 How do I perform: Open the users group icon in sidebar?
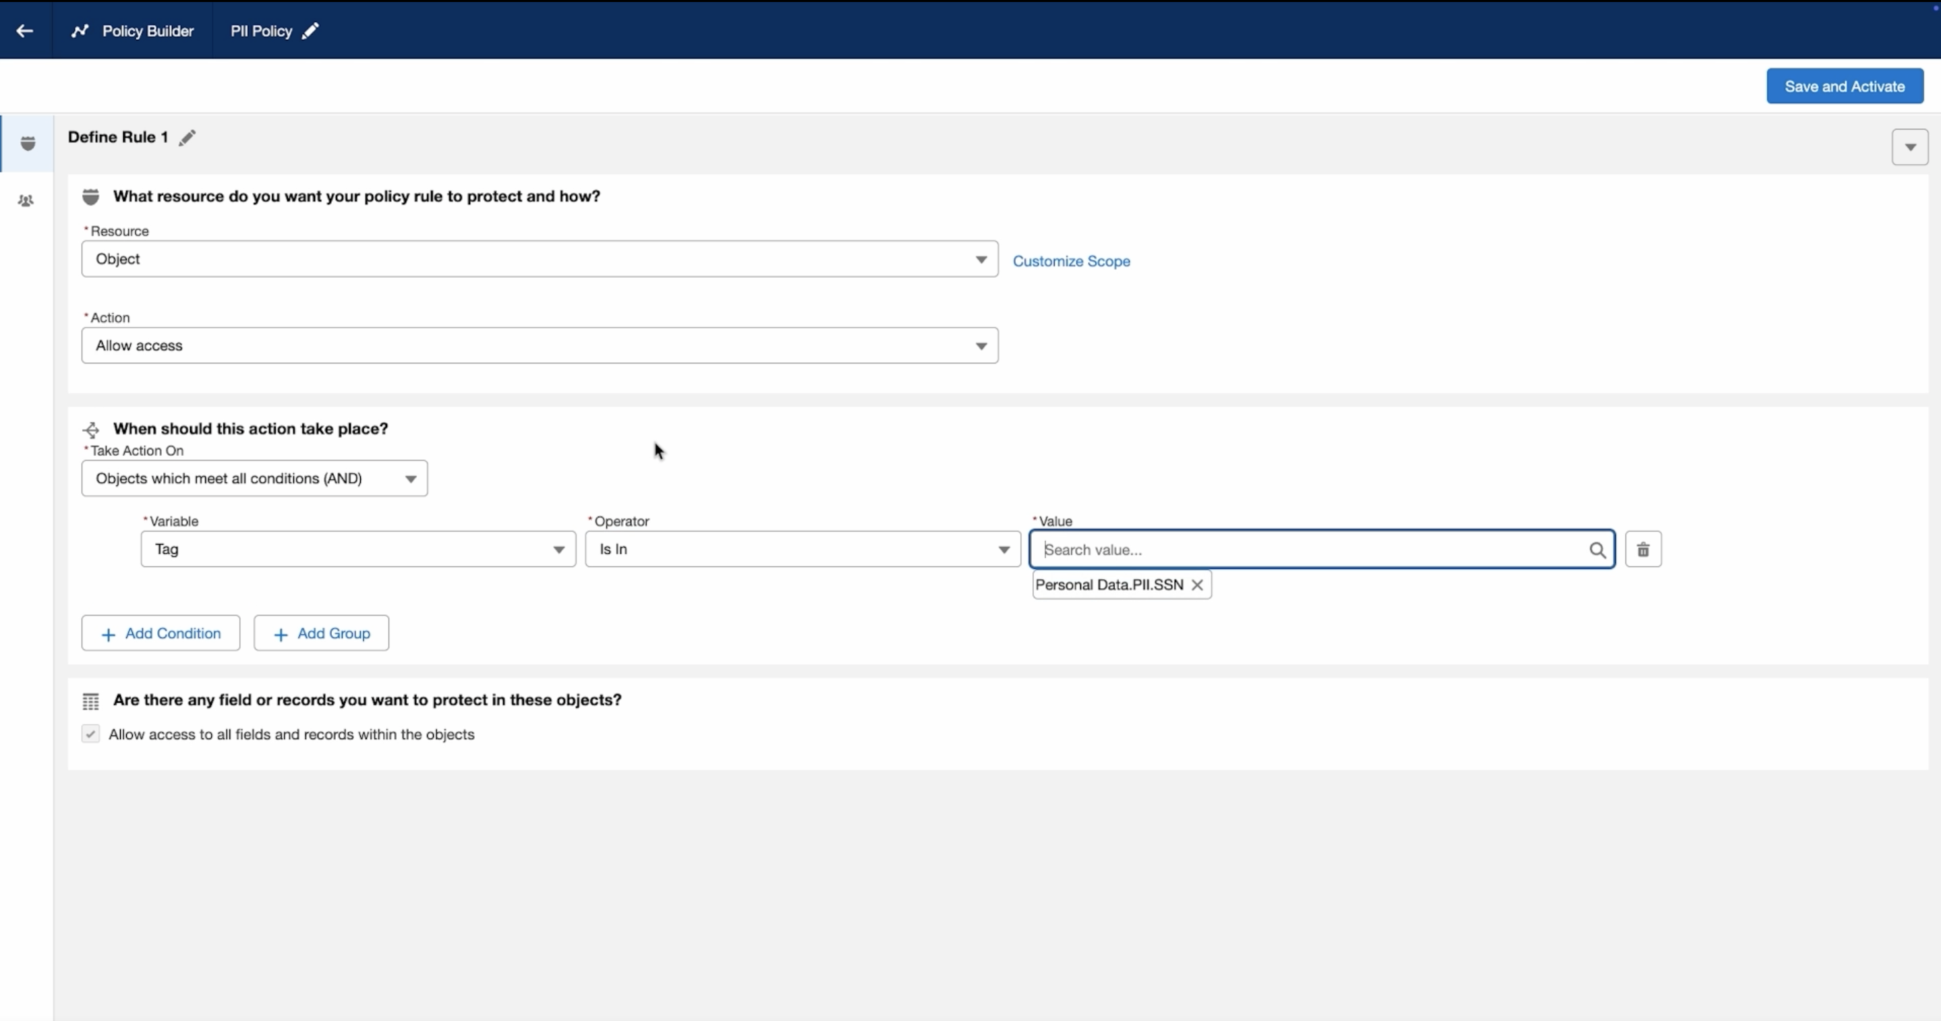[26, 200]
